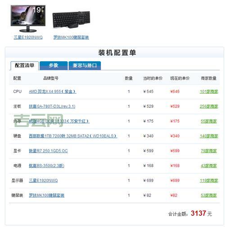The height and width of the screenshot is (227, 225).
Task: Click the 品牌型号 column header
Action: 51,78
